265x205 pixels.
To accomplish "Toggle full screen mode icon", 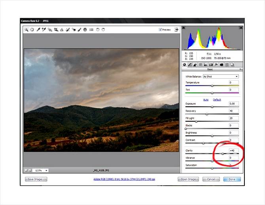I will coord(176,29).
